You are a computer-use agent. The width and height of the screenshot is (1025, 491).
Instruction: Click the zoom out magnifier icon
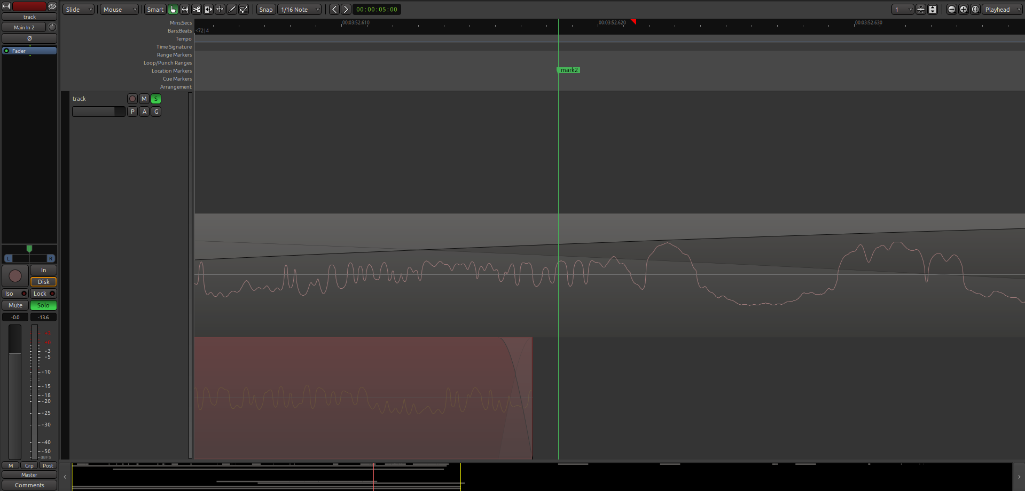952,10
